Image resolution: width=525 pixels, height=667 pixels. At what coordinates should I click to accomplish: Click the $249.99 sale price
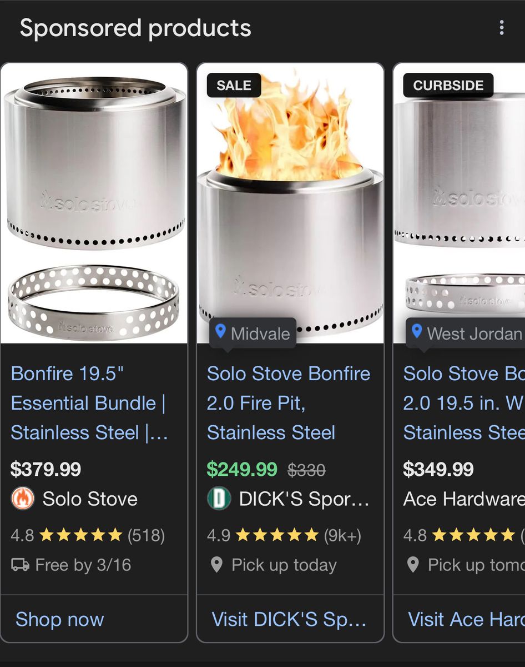[x=242, y=469]
